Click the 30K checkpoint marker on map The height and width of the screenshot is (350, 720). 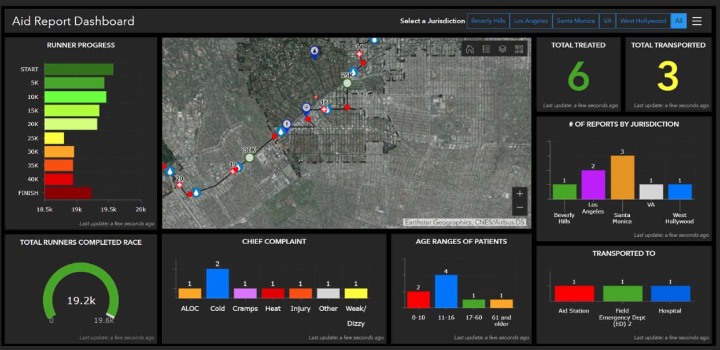coord(249,157)
